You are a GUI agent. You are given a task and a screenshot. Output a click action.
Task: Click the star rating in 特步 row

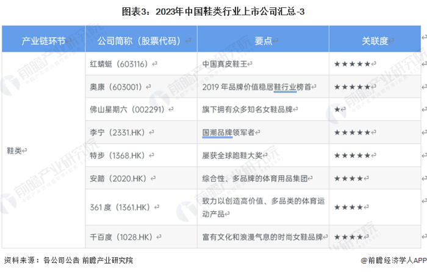(352, 155)
